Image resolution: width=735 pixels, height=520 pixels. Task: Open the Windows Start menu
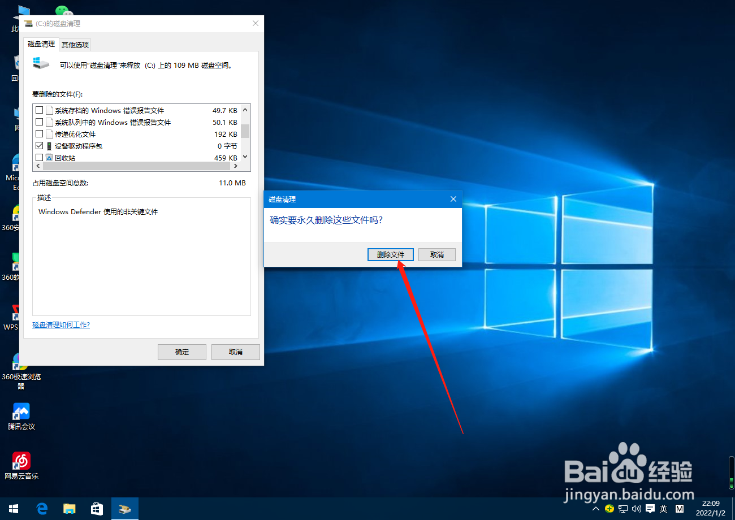point(14,509)
